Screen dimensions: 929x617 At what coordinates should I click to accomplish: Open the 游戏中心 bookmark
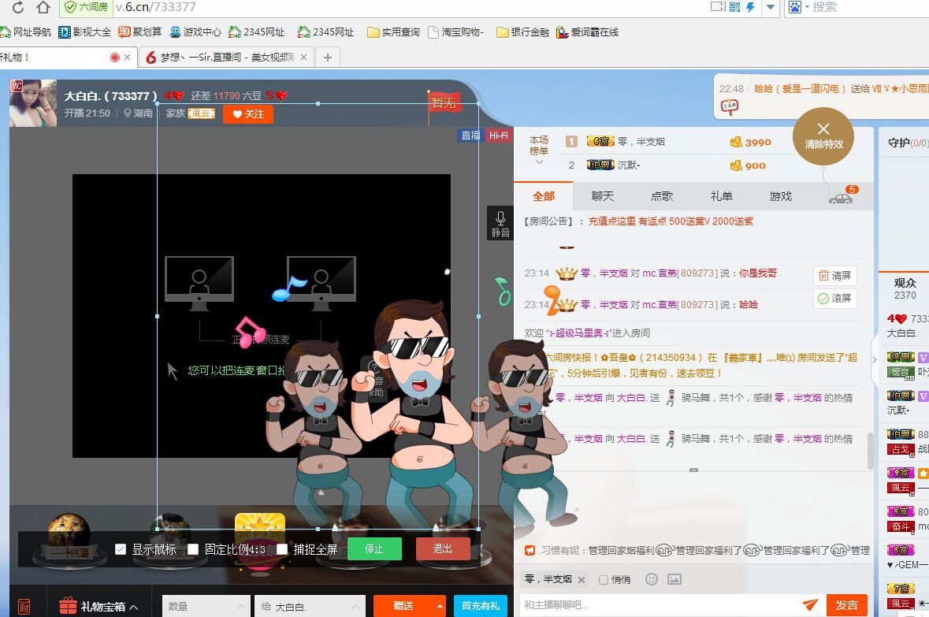[x=195, y=32]
